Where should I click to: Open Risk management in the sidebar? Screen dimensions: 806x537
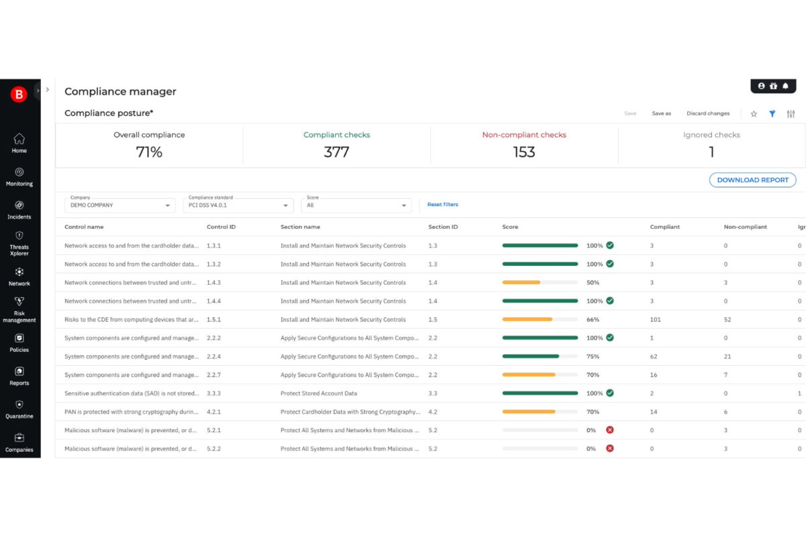[x=19, y=309]
